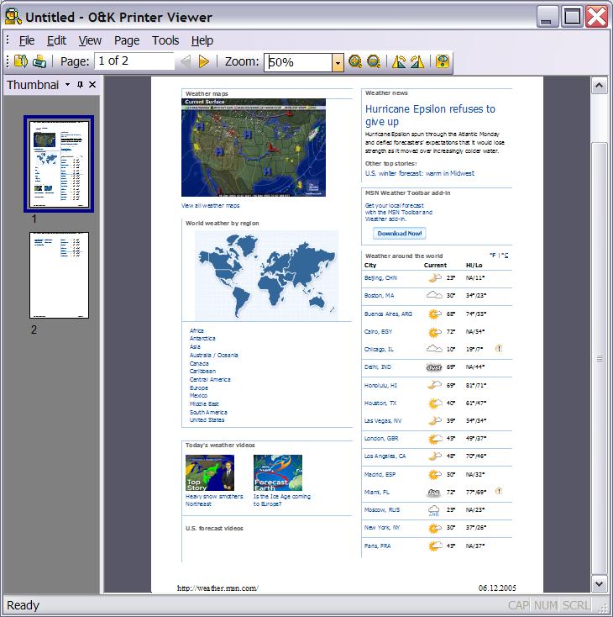Open the File menu

27,40
